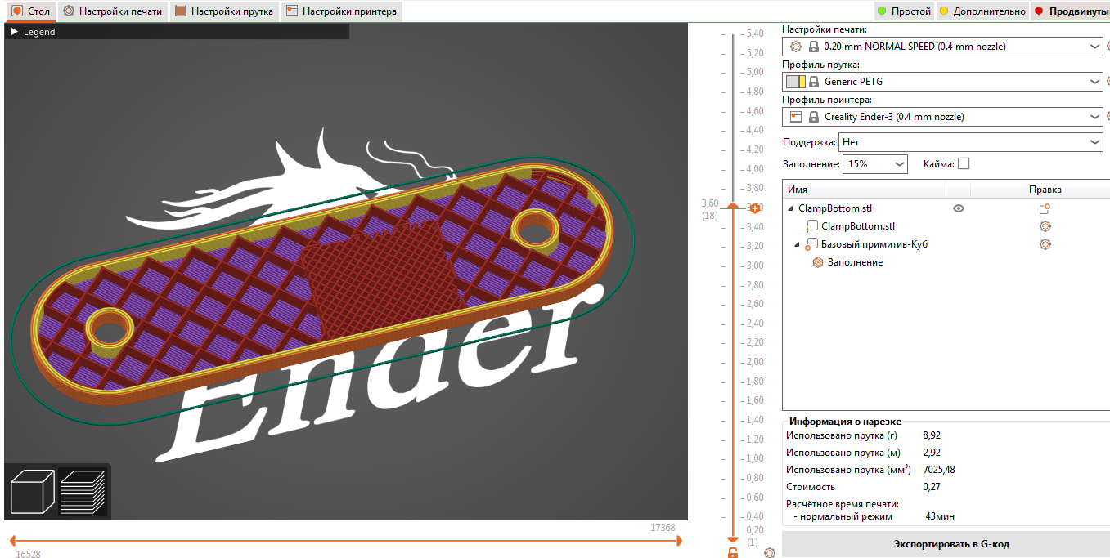
Task: Click the modifier cube icon of Базовый примитив-Куб
Action: point(812,244)
